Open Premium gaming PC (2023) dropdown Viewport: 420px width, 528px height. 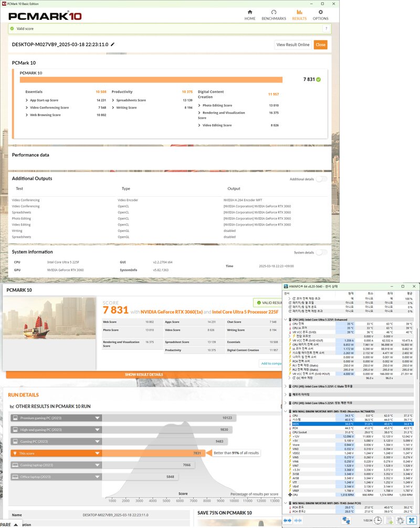(x=97, y=418)
